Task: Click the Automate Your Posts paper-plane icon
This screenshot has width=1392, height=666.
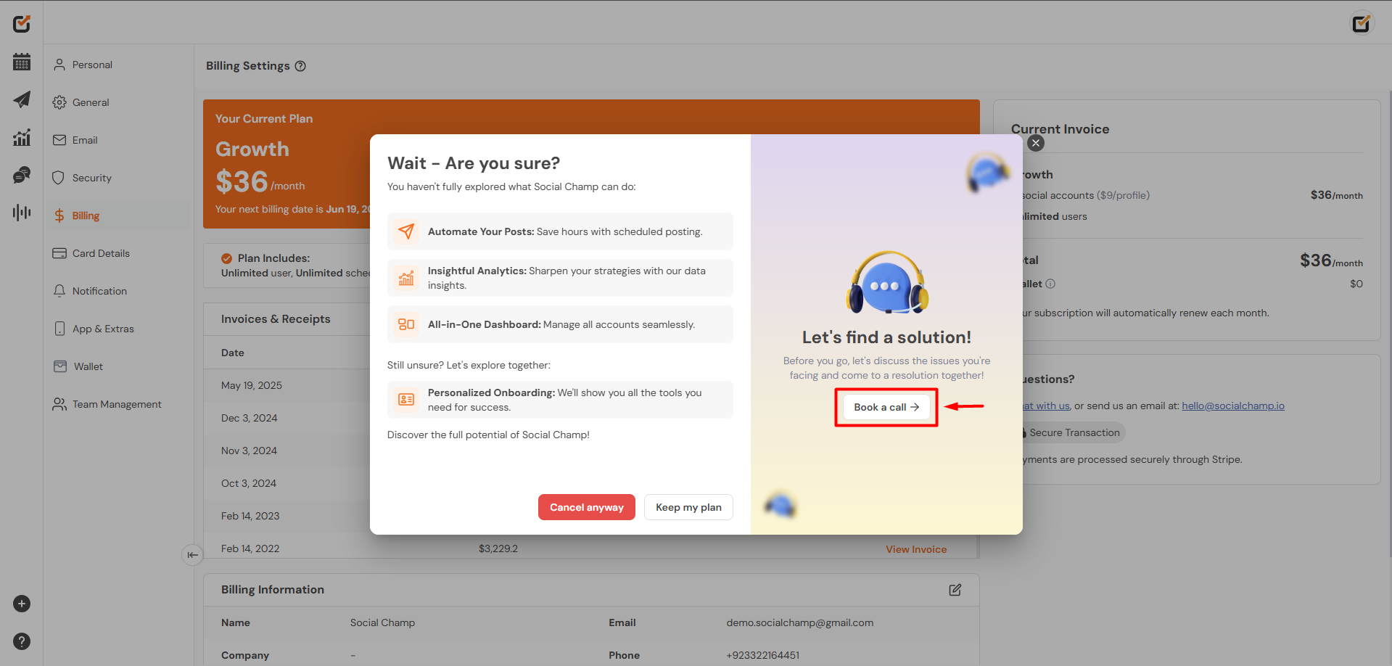Action: coord(406,231)
